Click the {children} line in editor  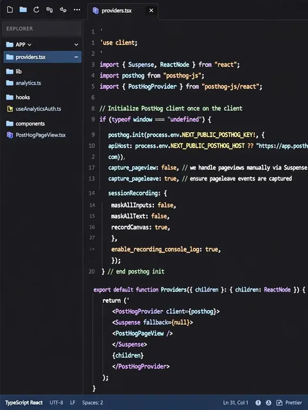click(128, 356)
